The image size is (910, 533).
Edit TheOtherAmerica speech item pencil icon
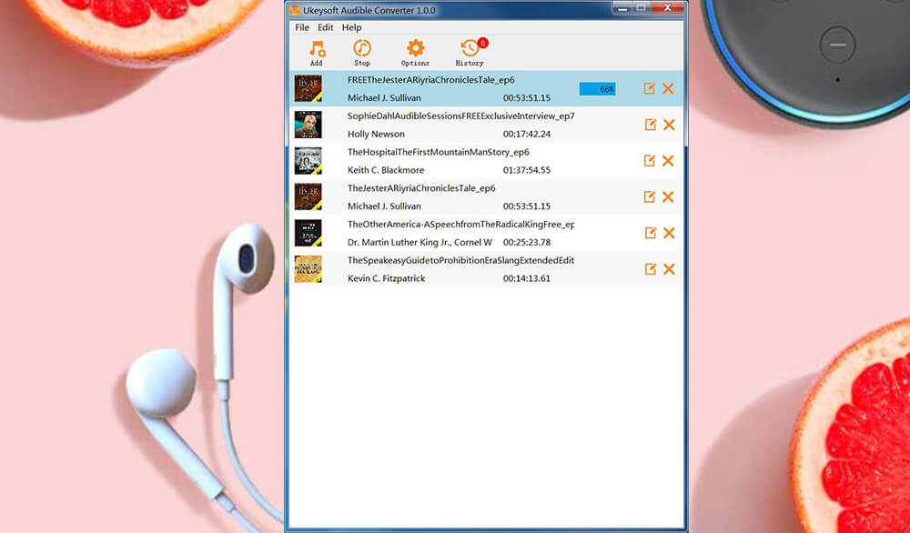[651, 233]
